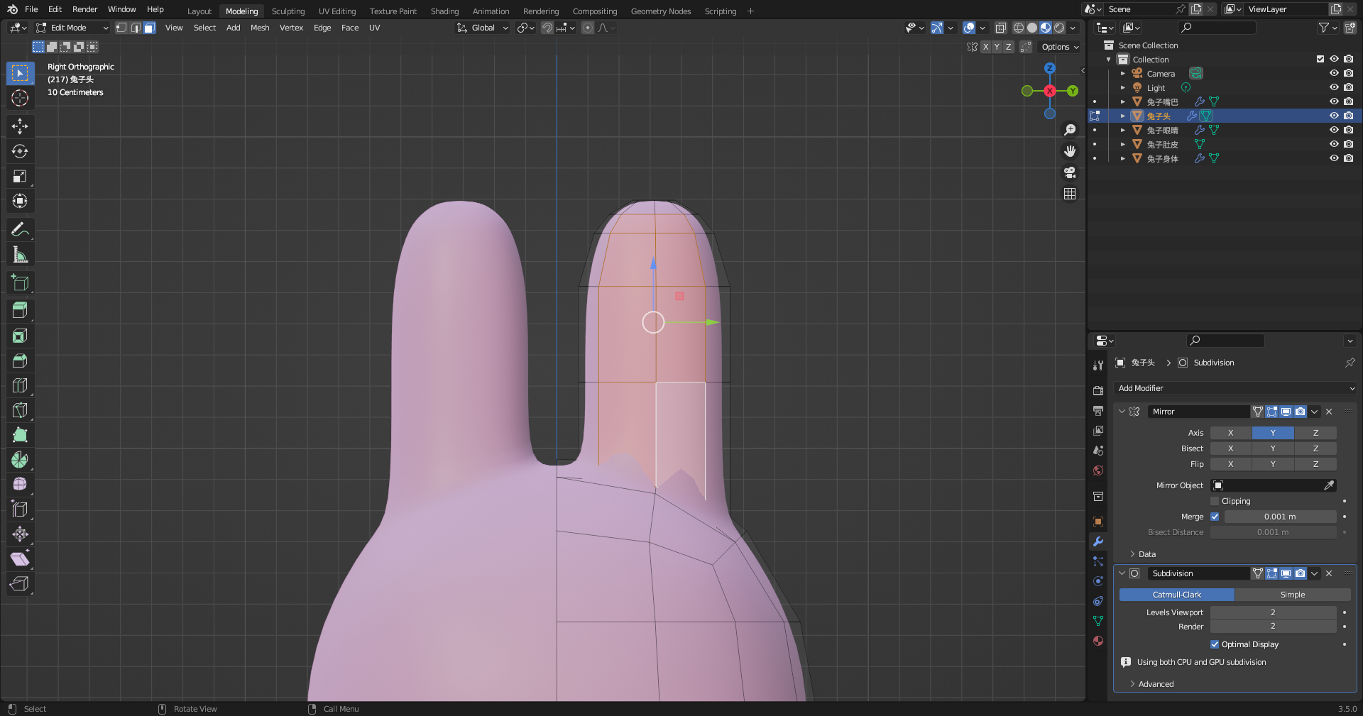Select the Spin tool
This screenshot has height=716, width=1363.
click(x=20, y=460)
